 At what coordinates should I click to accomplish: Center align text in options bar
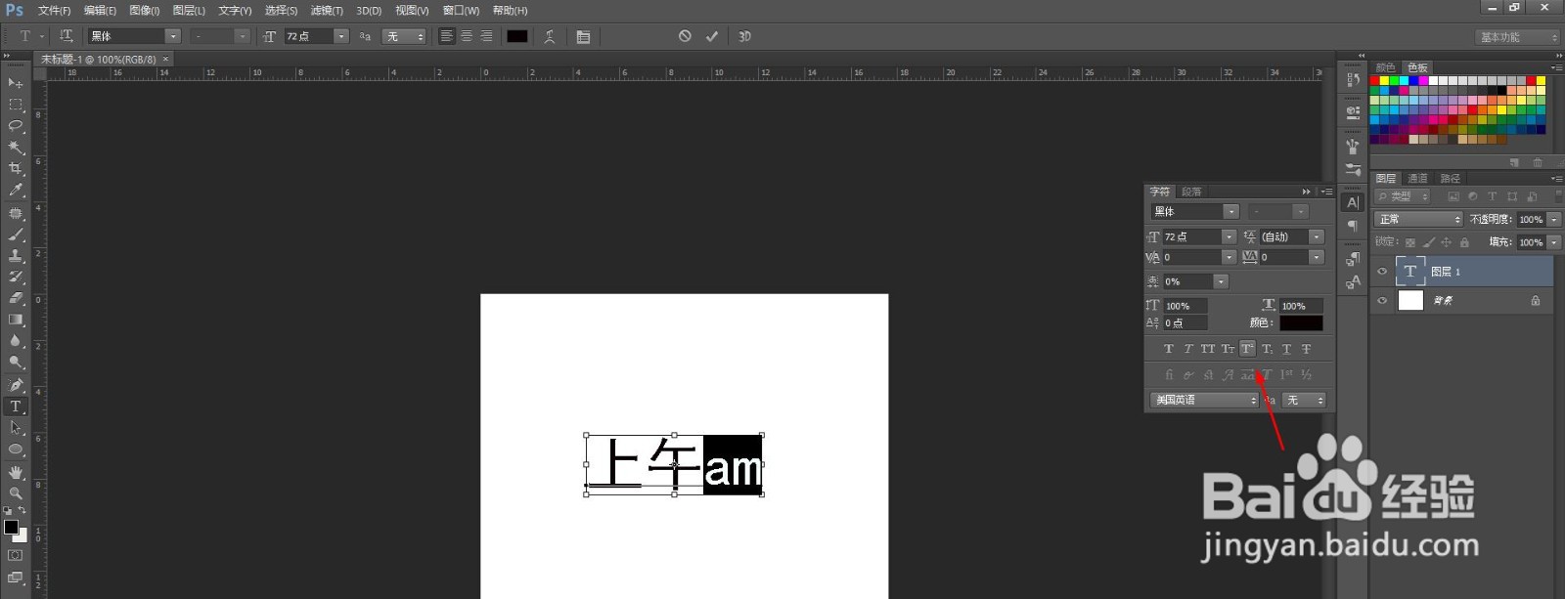[x=467, y=36]
